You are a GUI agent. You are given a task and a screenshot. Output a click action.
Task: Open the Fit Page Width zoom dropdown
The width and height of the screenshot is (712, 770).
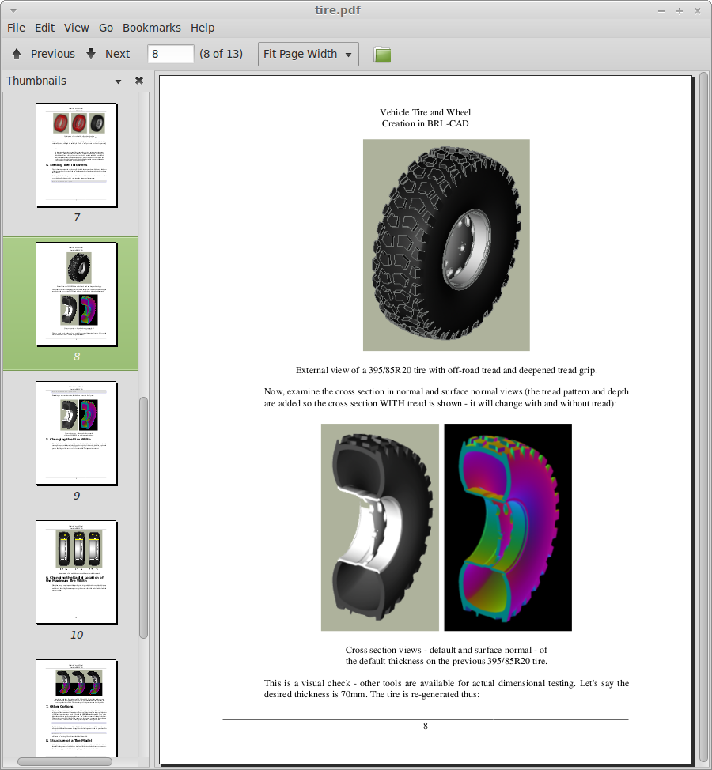tap(309, 54)
